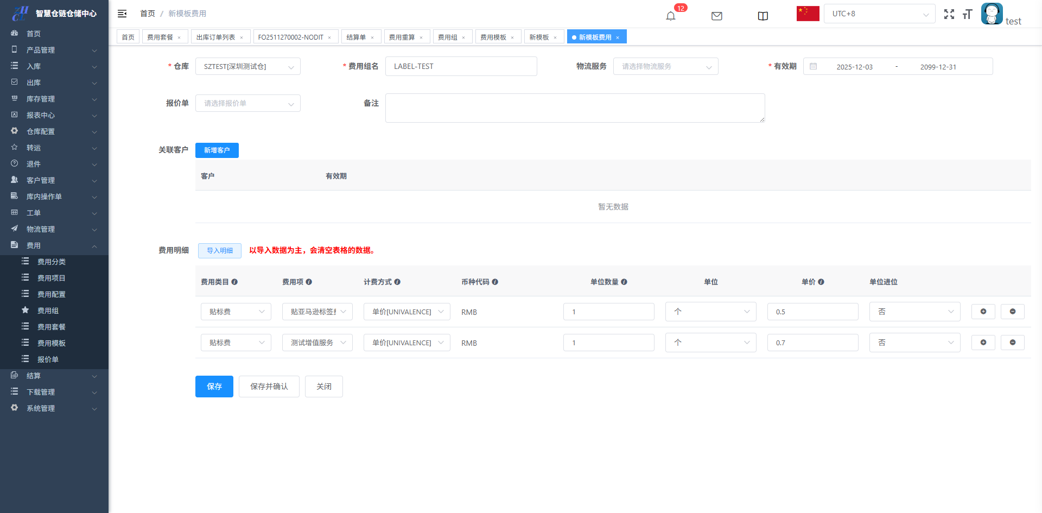The width and height of the screenshot is (1042, 513).
Task: Click the 新增客户 button
Action: (217, 150)
